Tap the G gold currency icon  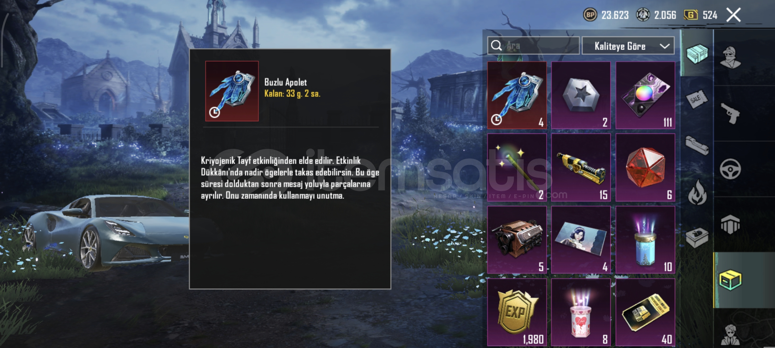click(691, 15)
